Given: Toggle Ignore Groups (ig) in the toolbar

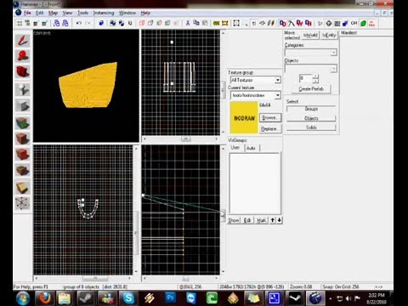Looking at the screenshot, I should tap(130, 23).
